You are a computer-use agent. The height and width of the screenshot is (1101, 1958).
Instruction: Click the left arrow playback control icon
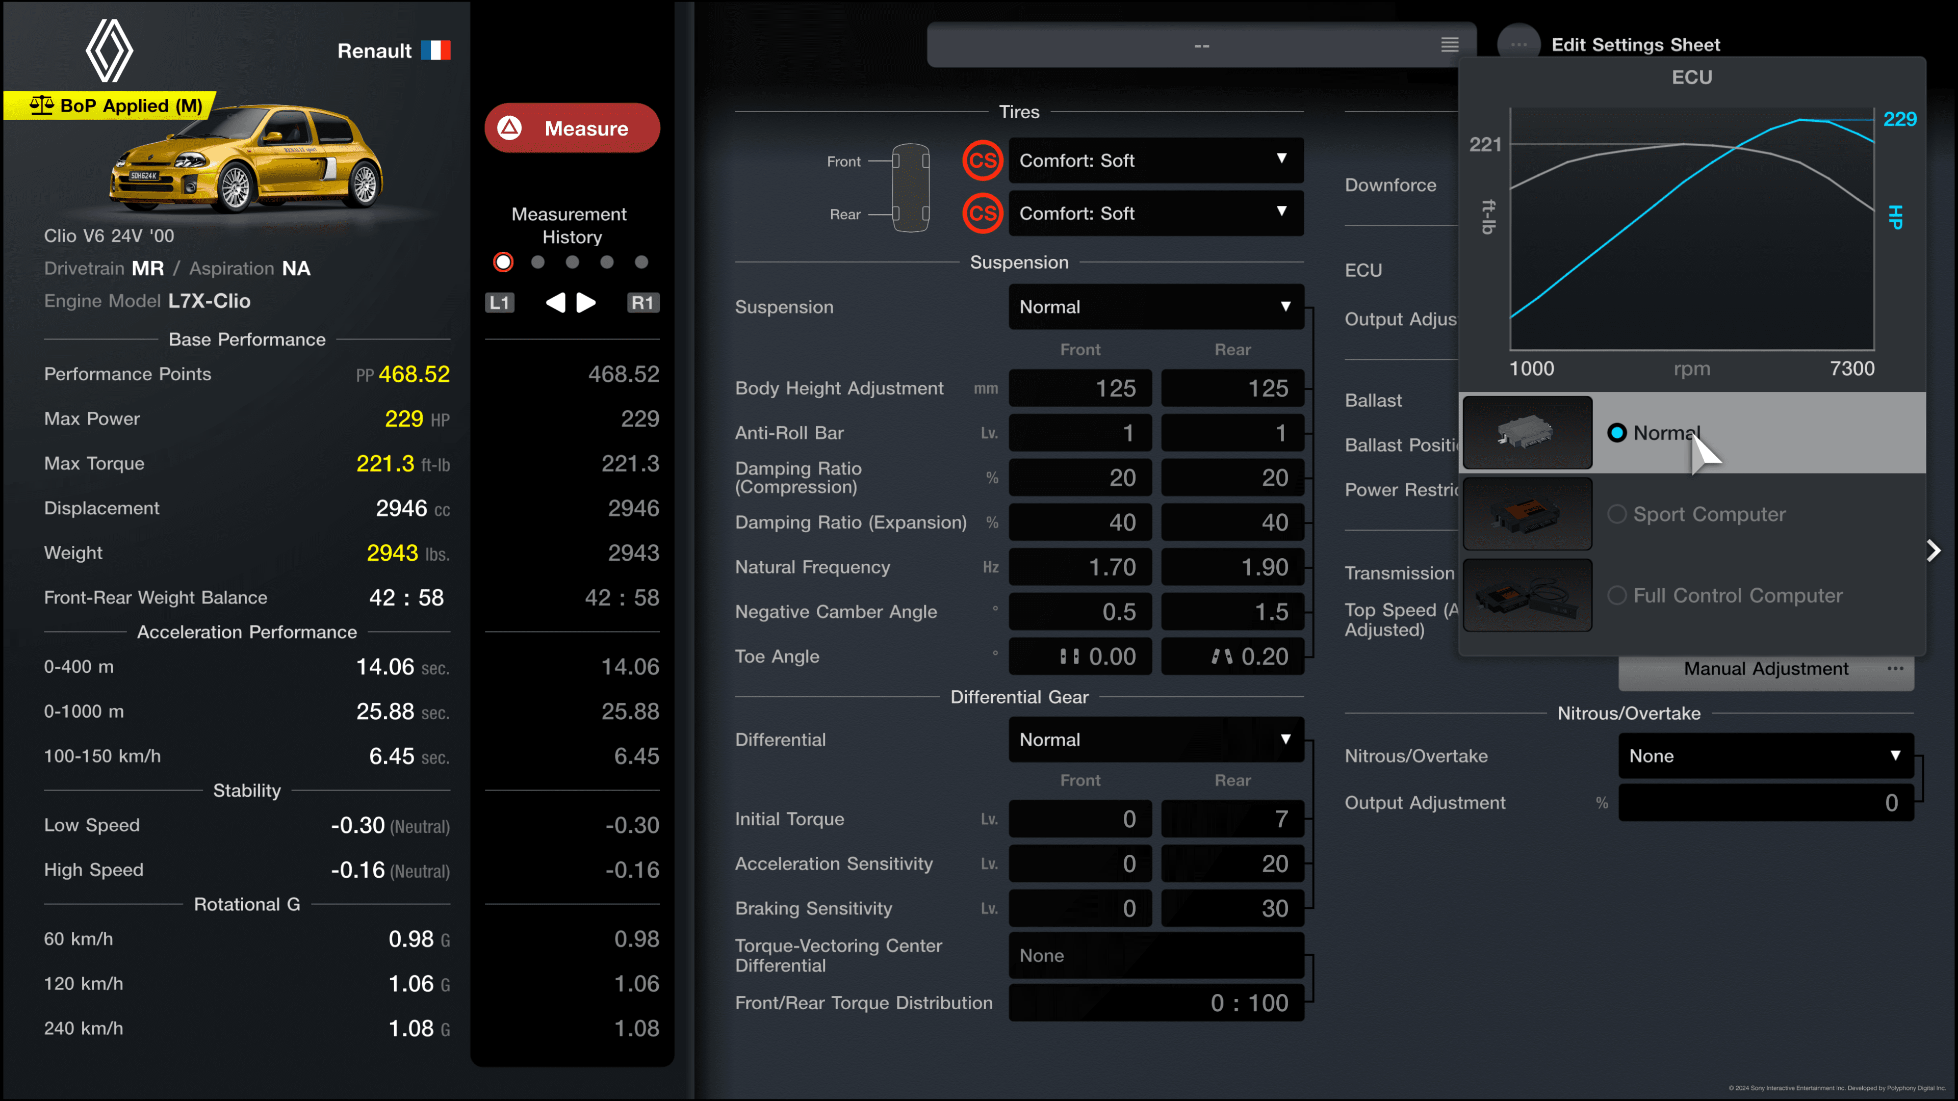(555, 301)
